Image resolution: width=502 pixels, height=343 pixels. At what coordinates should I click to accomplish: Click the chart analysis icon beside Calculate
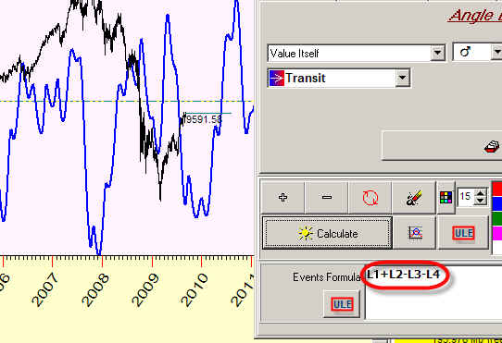coord(415,233)
